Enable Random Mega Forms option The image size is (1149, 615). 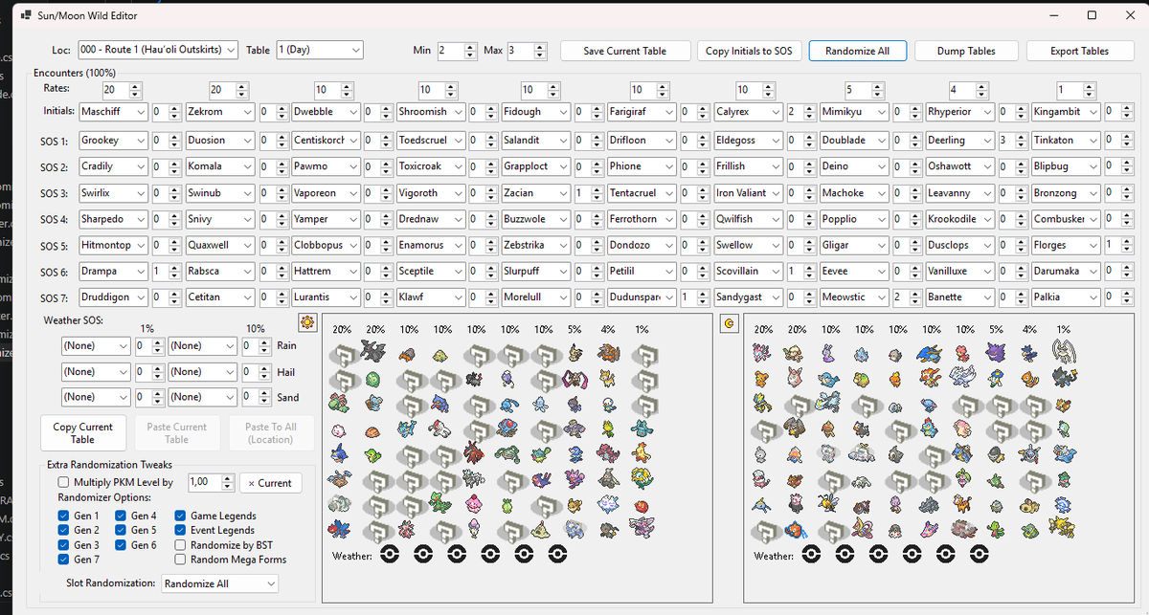[181, 560]
